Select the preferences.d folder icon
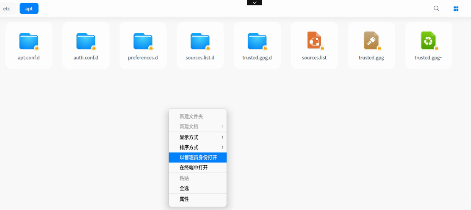 pos(143,41)
